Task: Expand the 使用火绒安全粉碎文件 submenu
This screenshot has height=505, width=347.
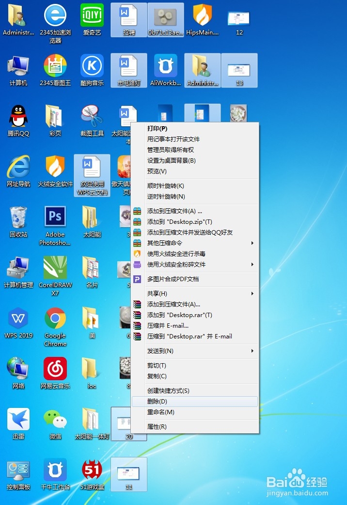Action: (x=195, y=265)
